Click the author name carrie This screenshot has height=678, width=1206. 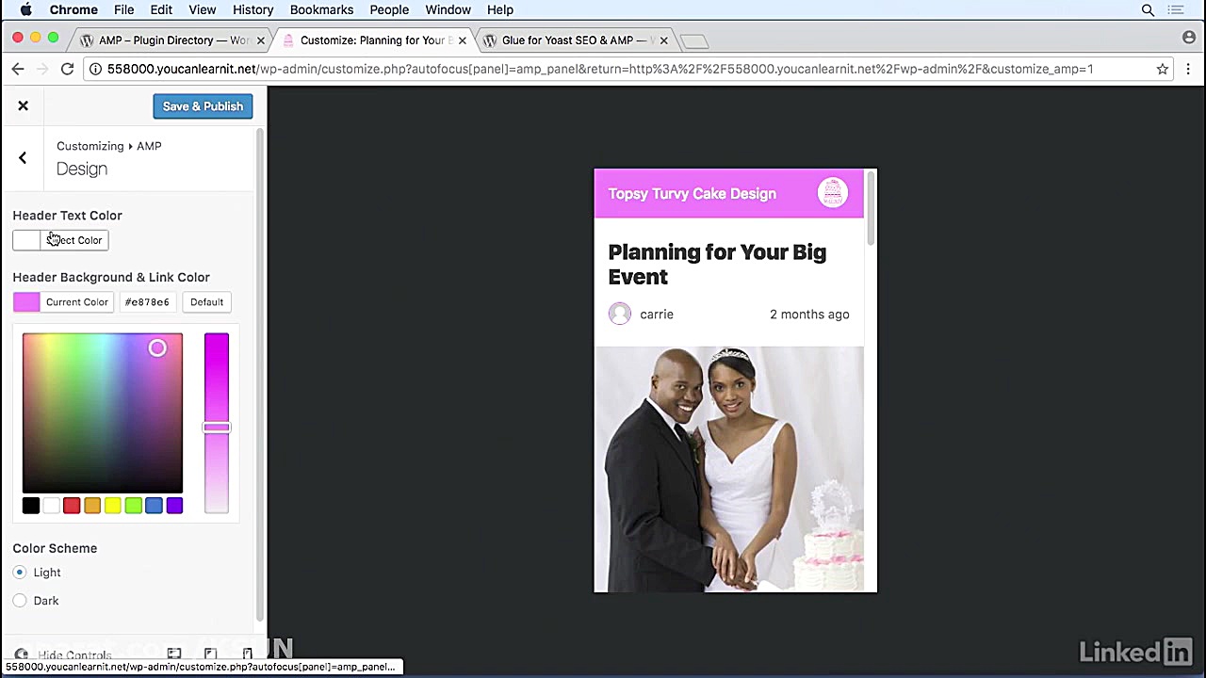657,315
